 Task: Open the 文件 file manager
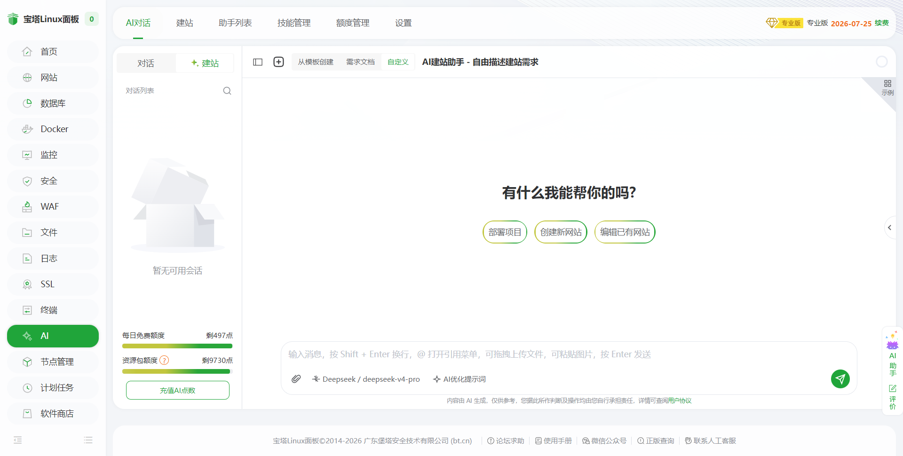[x=53, y=233]
